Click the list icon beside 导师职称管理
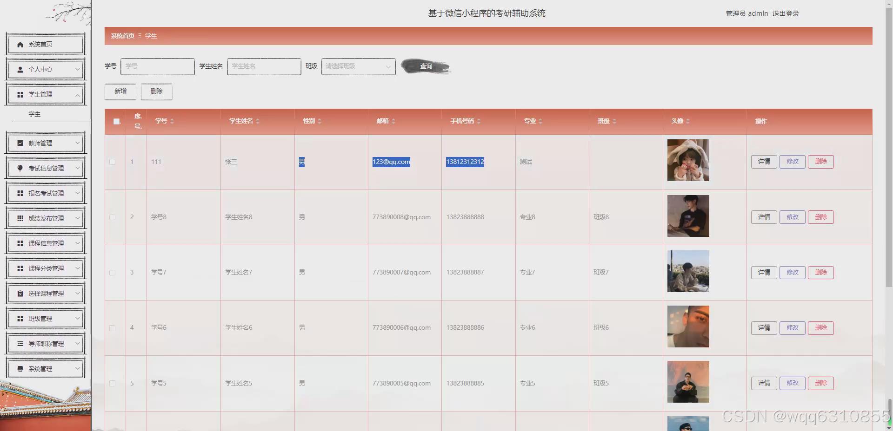 point(20,344)
